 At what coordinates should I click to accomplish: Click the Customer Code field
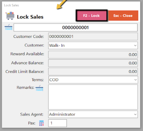point(93,36)
